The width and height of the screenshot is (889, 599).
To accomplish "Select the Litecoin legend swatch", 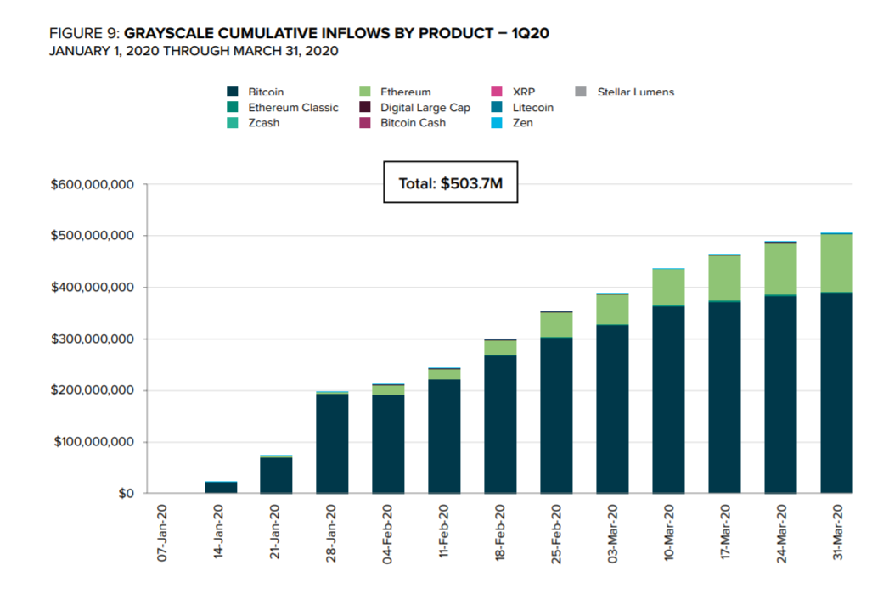I will (497, 108).
